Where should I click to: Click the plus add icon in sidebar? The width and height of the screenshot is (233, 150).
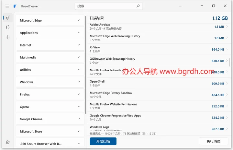pos(8,37)
